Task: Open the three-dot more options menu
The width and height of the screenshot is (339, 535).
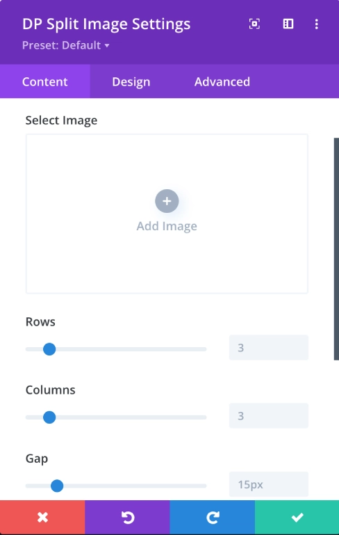Action: pyautogui.click(x=317, y=24)
